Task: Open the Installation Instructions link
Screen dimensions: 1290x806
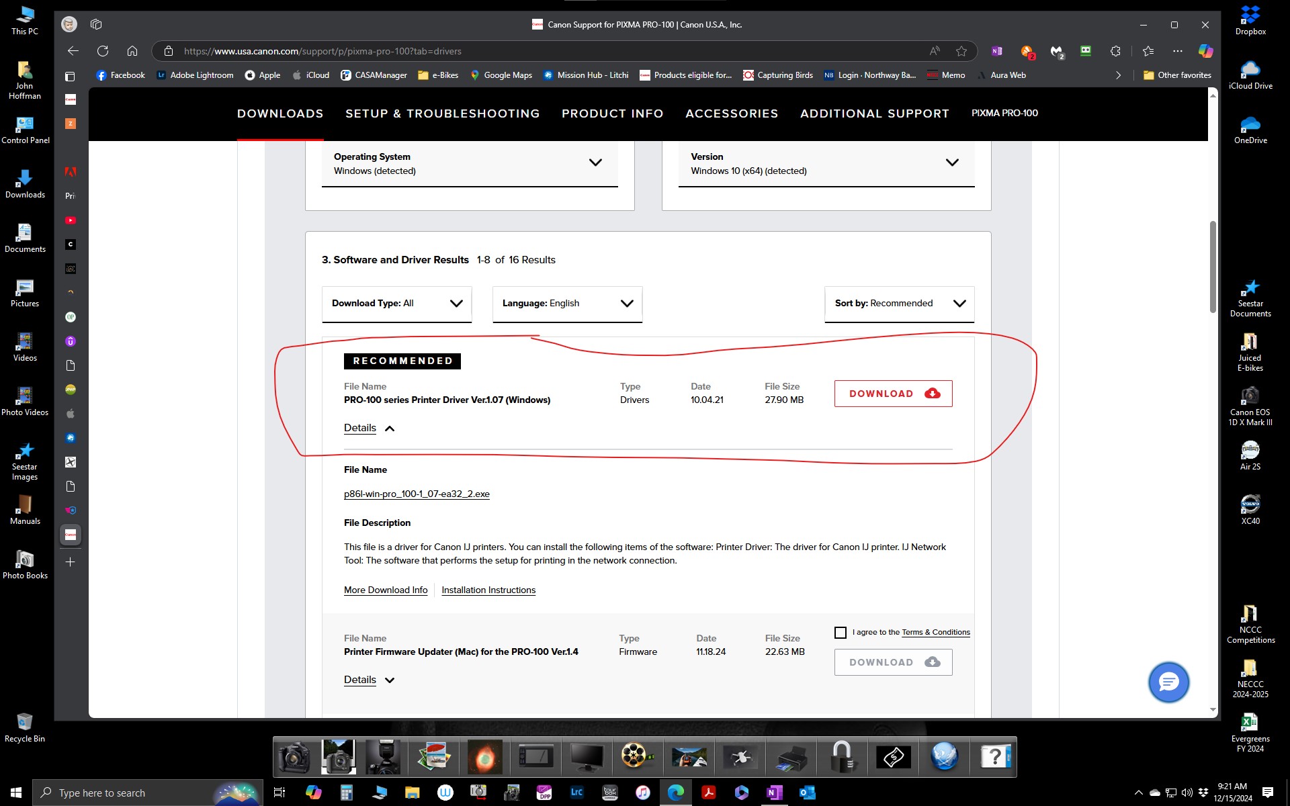Action: [x=488, y=590]
